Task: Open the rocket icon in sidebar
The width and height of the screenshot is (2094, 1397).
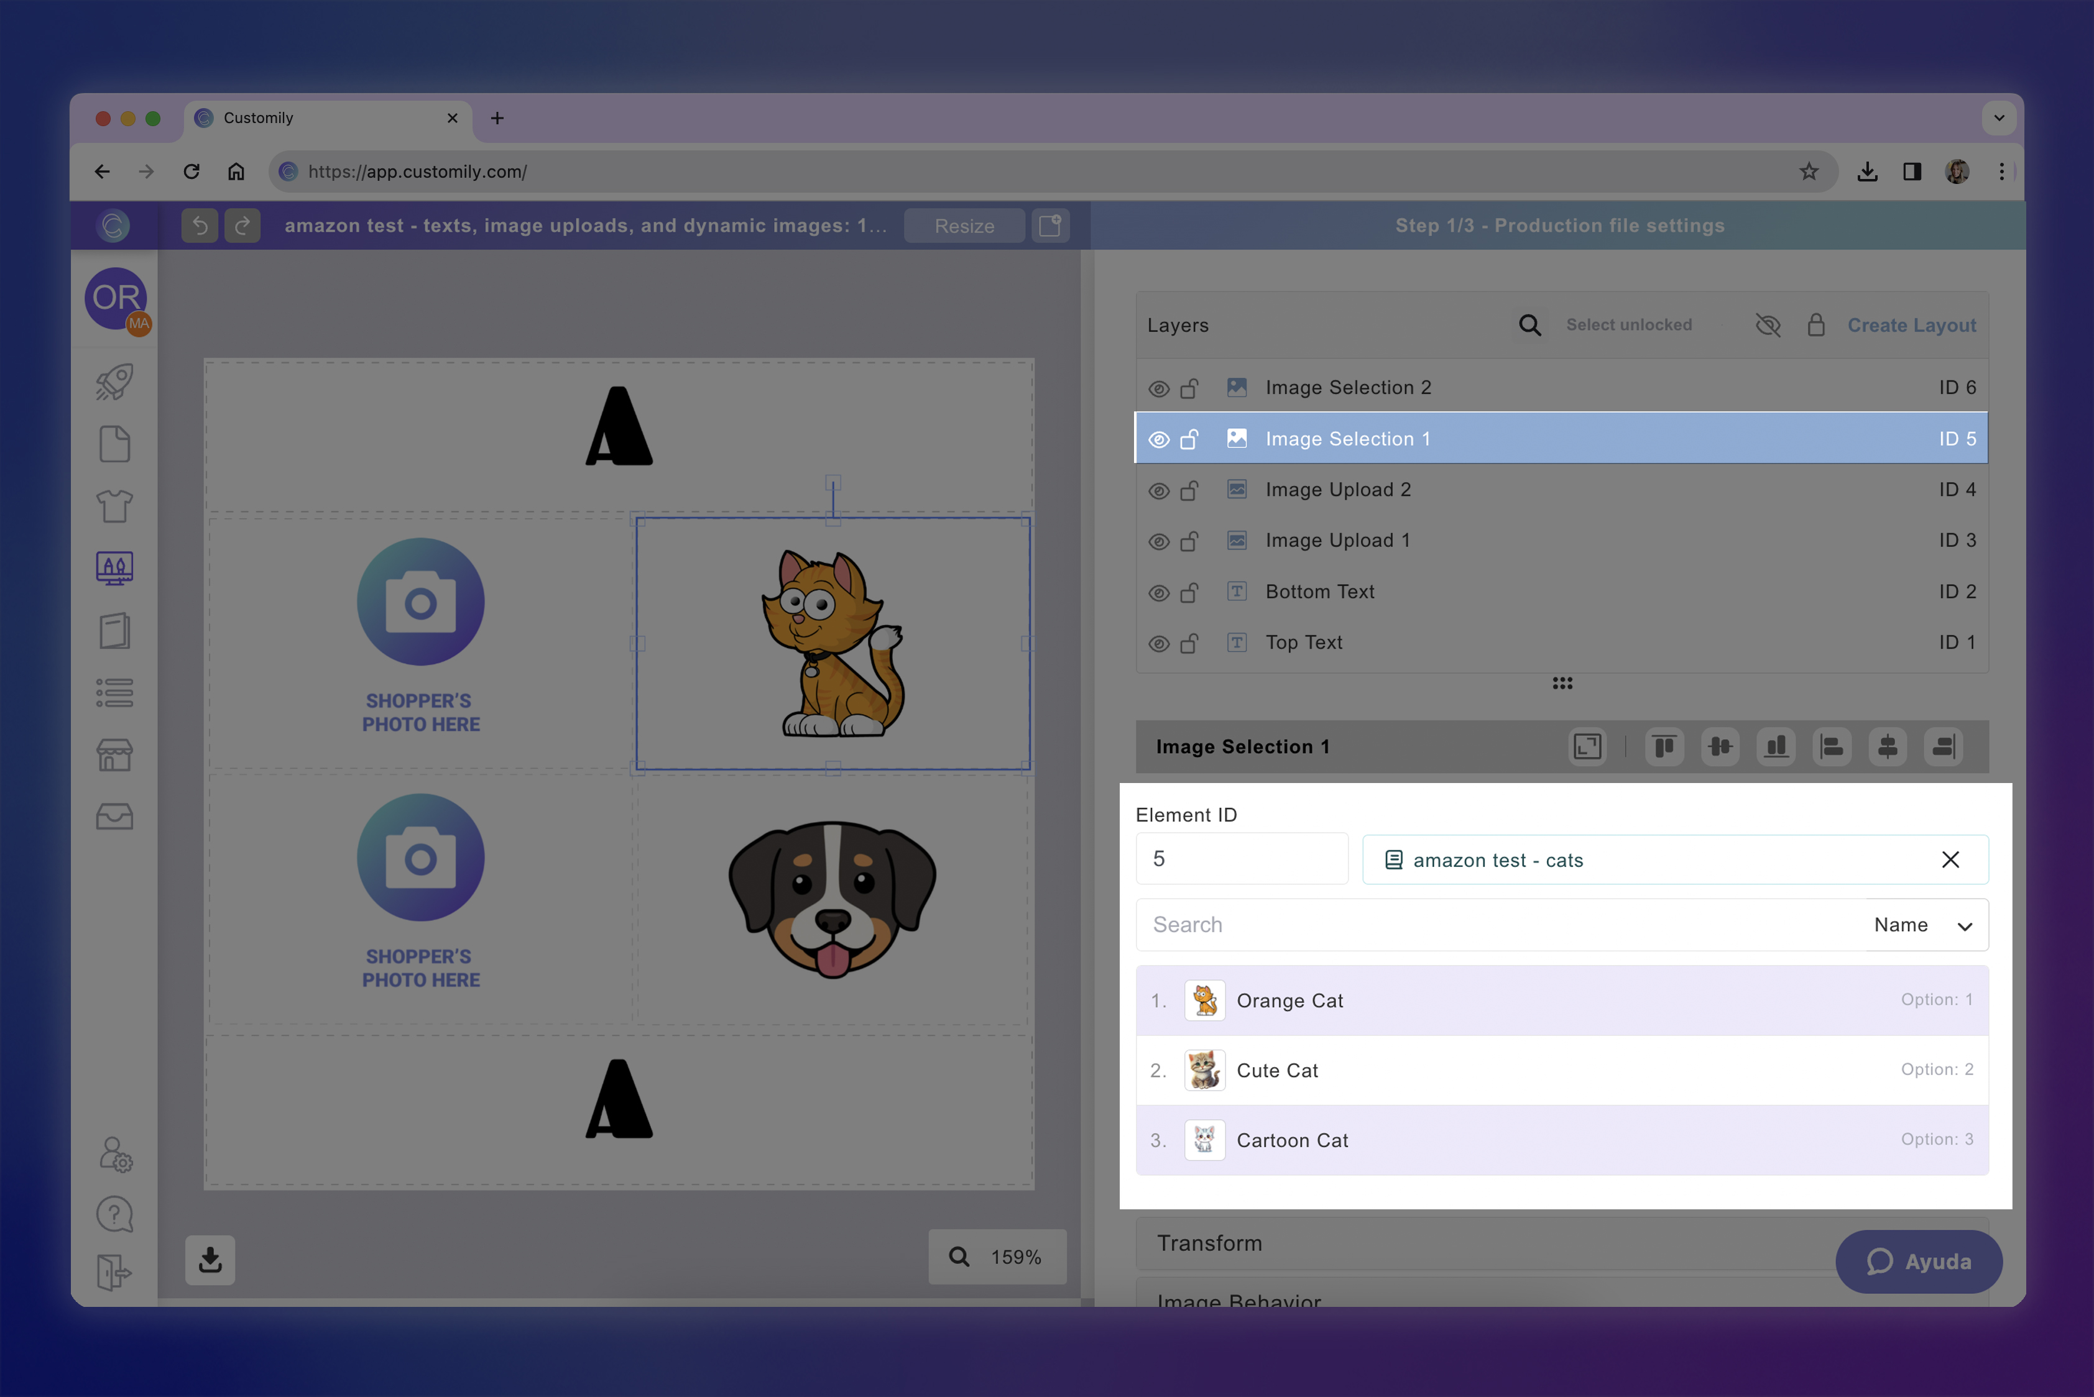Action: [x=114, y=382]
